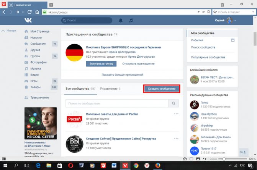Viewport: 257px width, 170px height.
Task: Click the browser address bar URL
Action: point(58,12)
